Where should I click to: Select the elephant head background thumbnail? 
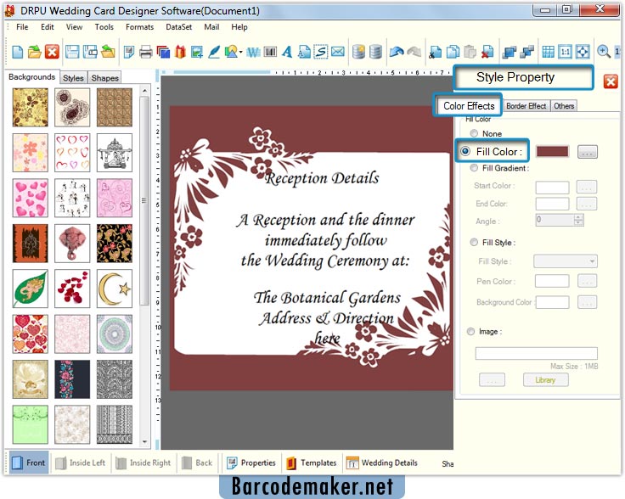pyautogui.click(x=72, y=243)
